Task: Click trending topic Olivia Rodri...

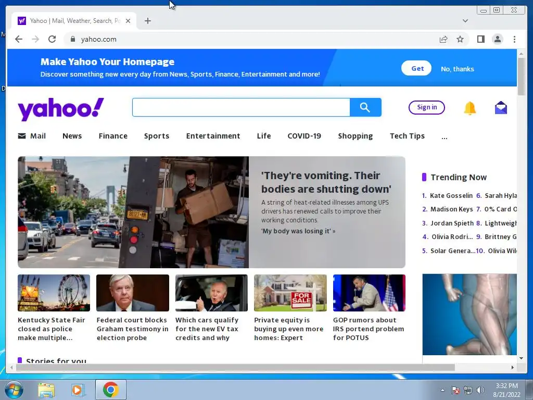Action: pos(452,237)
